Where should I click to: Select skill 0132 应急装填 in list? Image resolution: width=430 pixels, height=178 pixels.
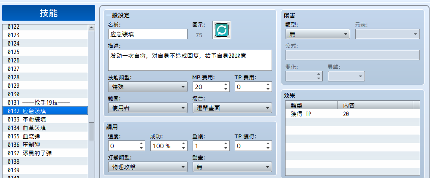(x=45, y=111)
